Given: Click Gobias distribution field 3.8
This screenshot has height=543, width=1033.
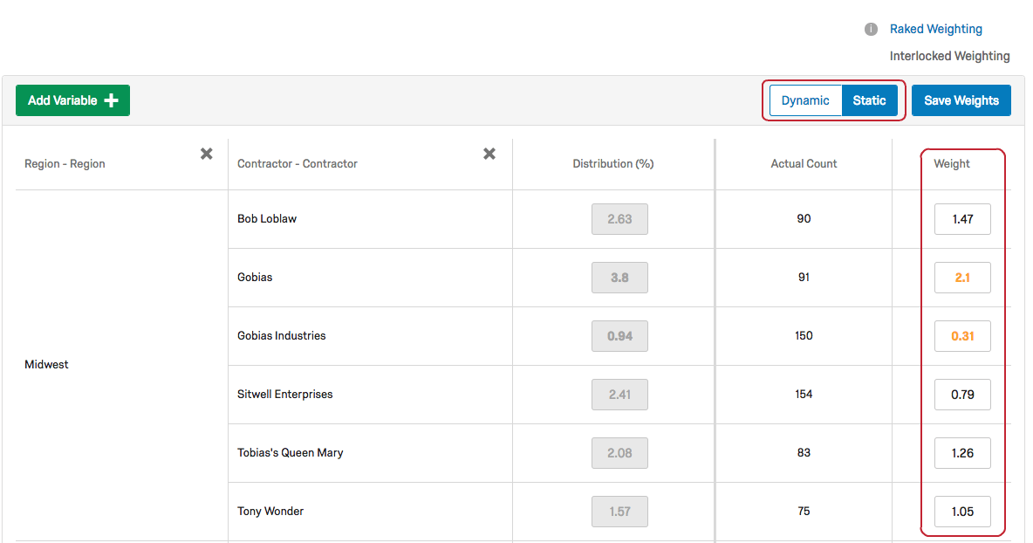Looking at the screenshot, I should [620, 278].
